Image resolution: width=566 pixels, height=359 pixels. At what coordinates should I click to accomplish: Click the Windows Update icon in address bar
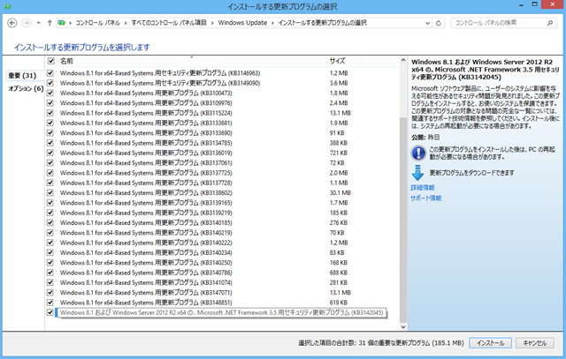point(62,23)
